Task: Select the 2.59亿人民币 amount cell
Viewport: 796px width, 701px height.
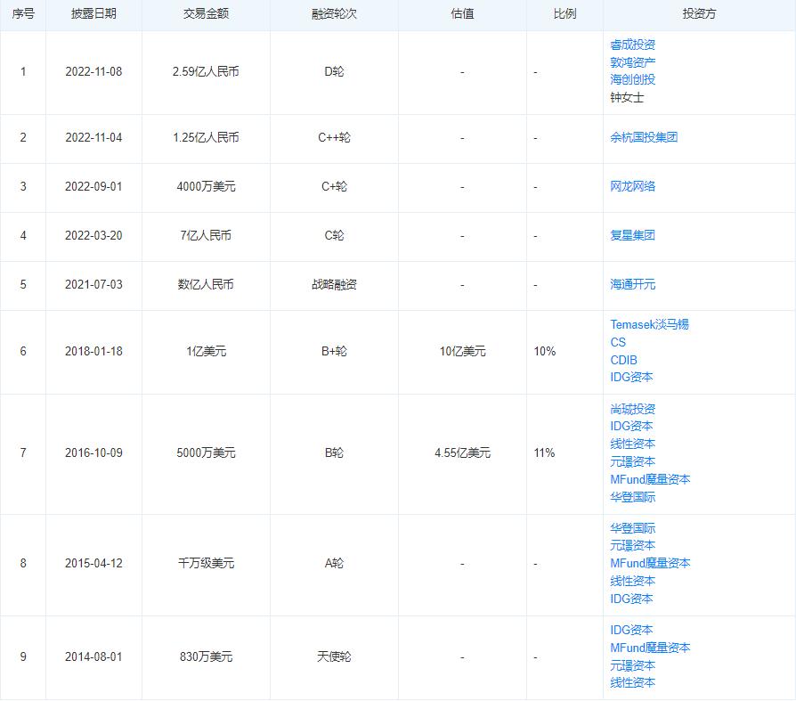Action: pyautogui.click(x=207, y=70)
